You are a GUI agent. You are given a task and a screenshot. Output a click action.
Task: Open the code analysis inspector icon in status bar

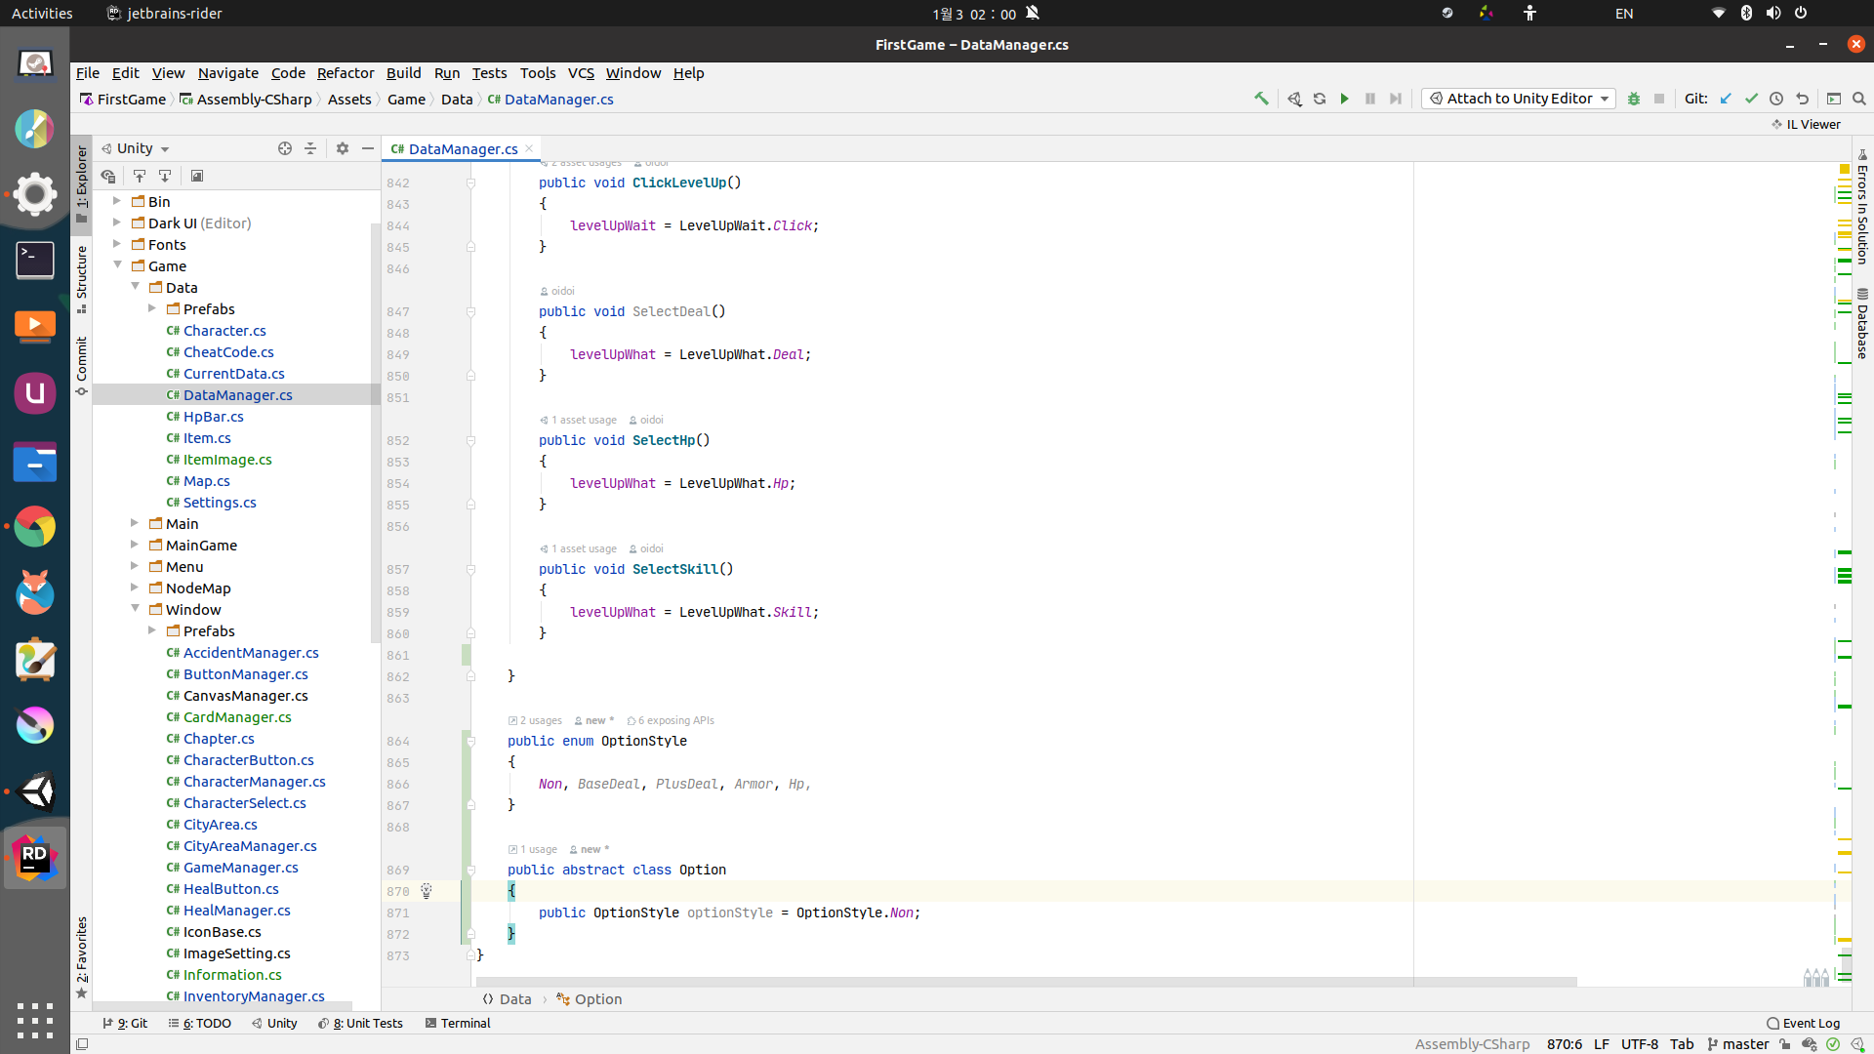click(1810, 1044)
